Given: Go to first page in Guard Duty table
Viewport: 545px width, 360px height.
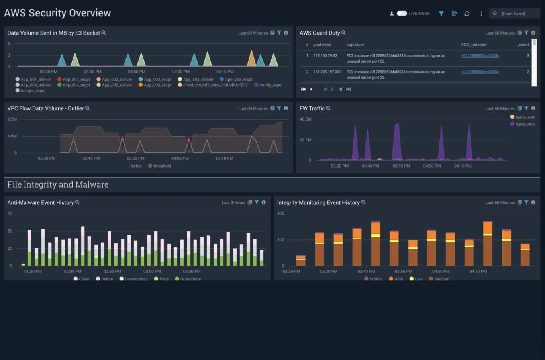Looking at the screenshot, I should pyautogui.click(x=303, y=89).
